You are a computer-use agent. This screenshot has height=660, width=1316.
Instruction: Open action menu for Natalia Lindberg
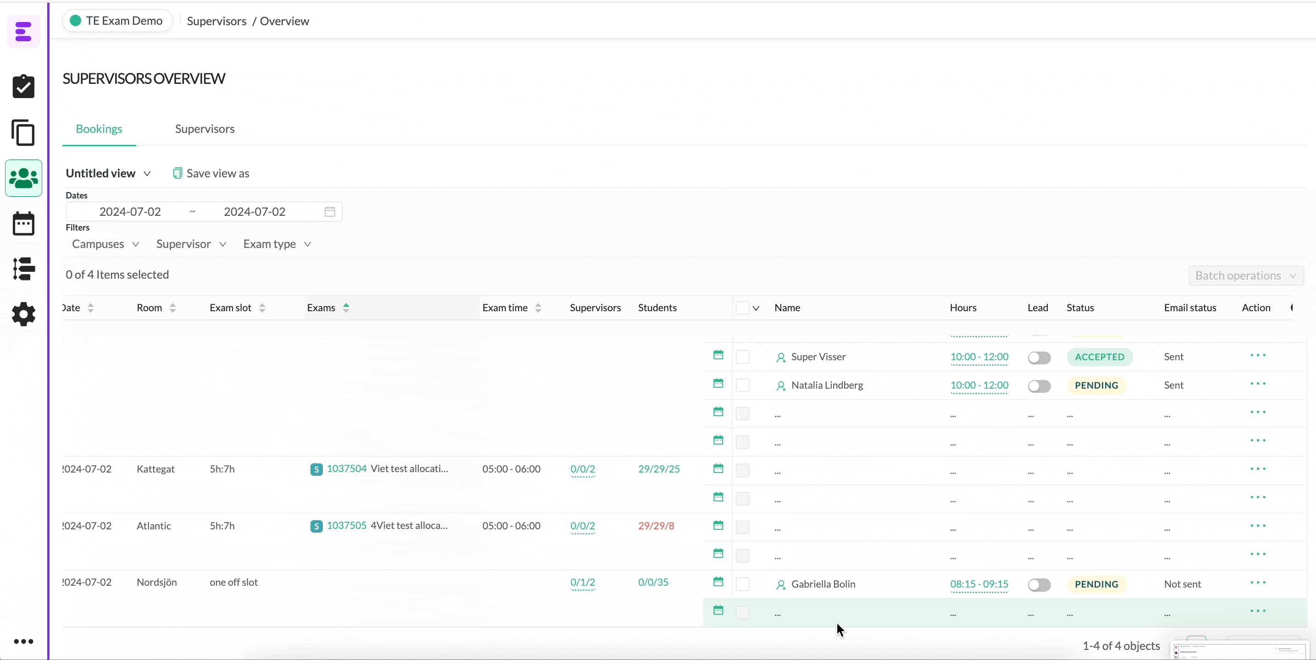[1258, 384]
